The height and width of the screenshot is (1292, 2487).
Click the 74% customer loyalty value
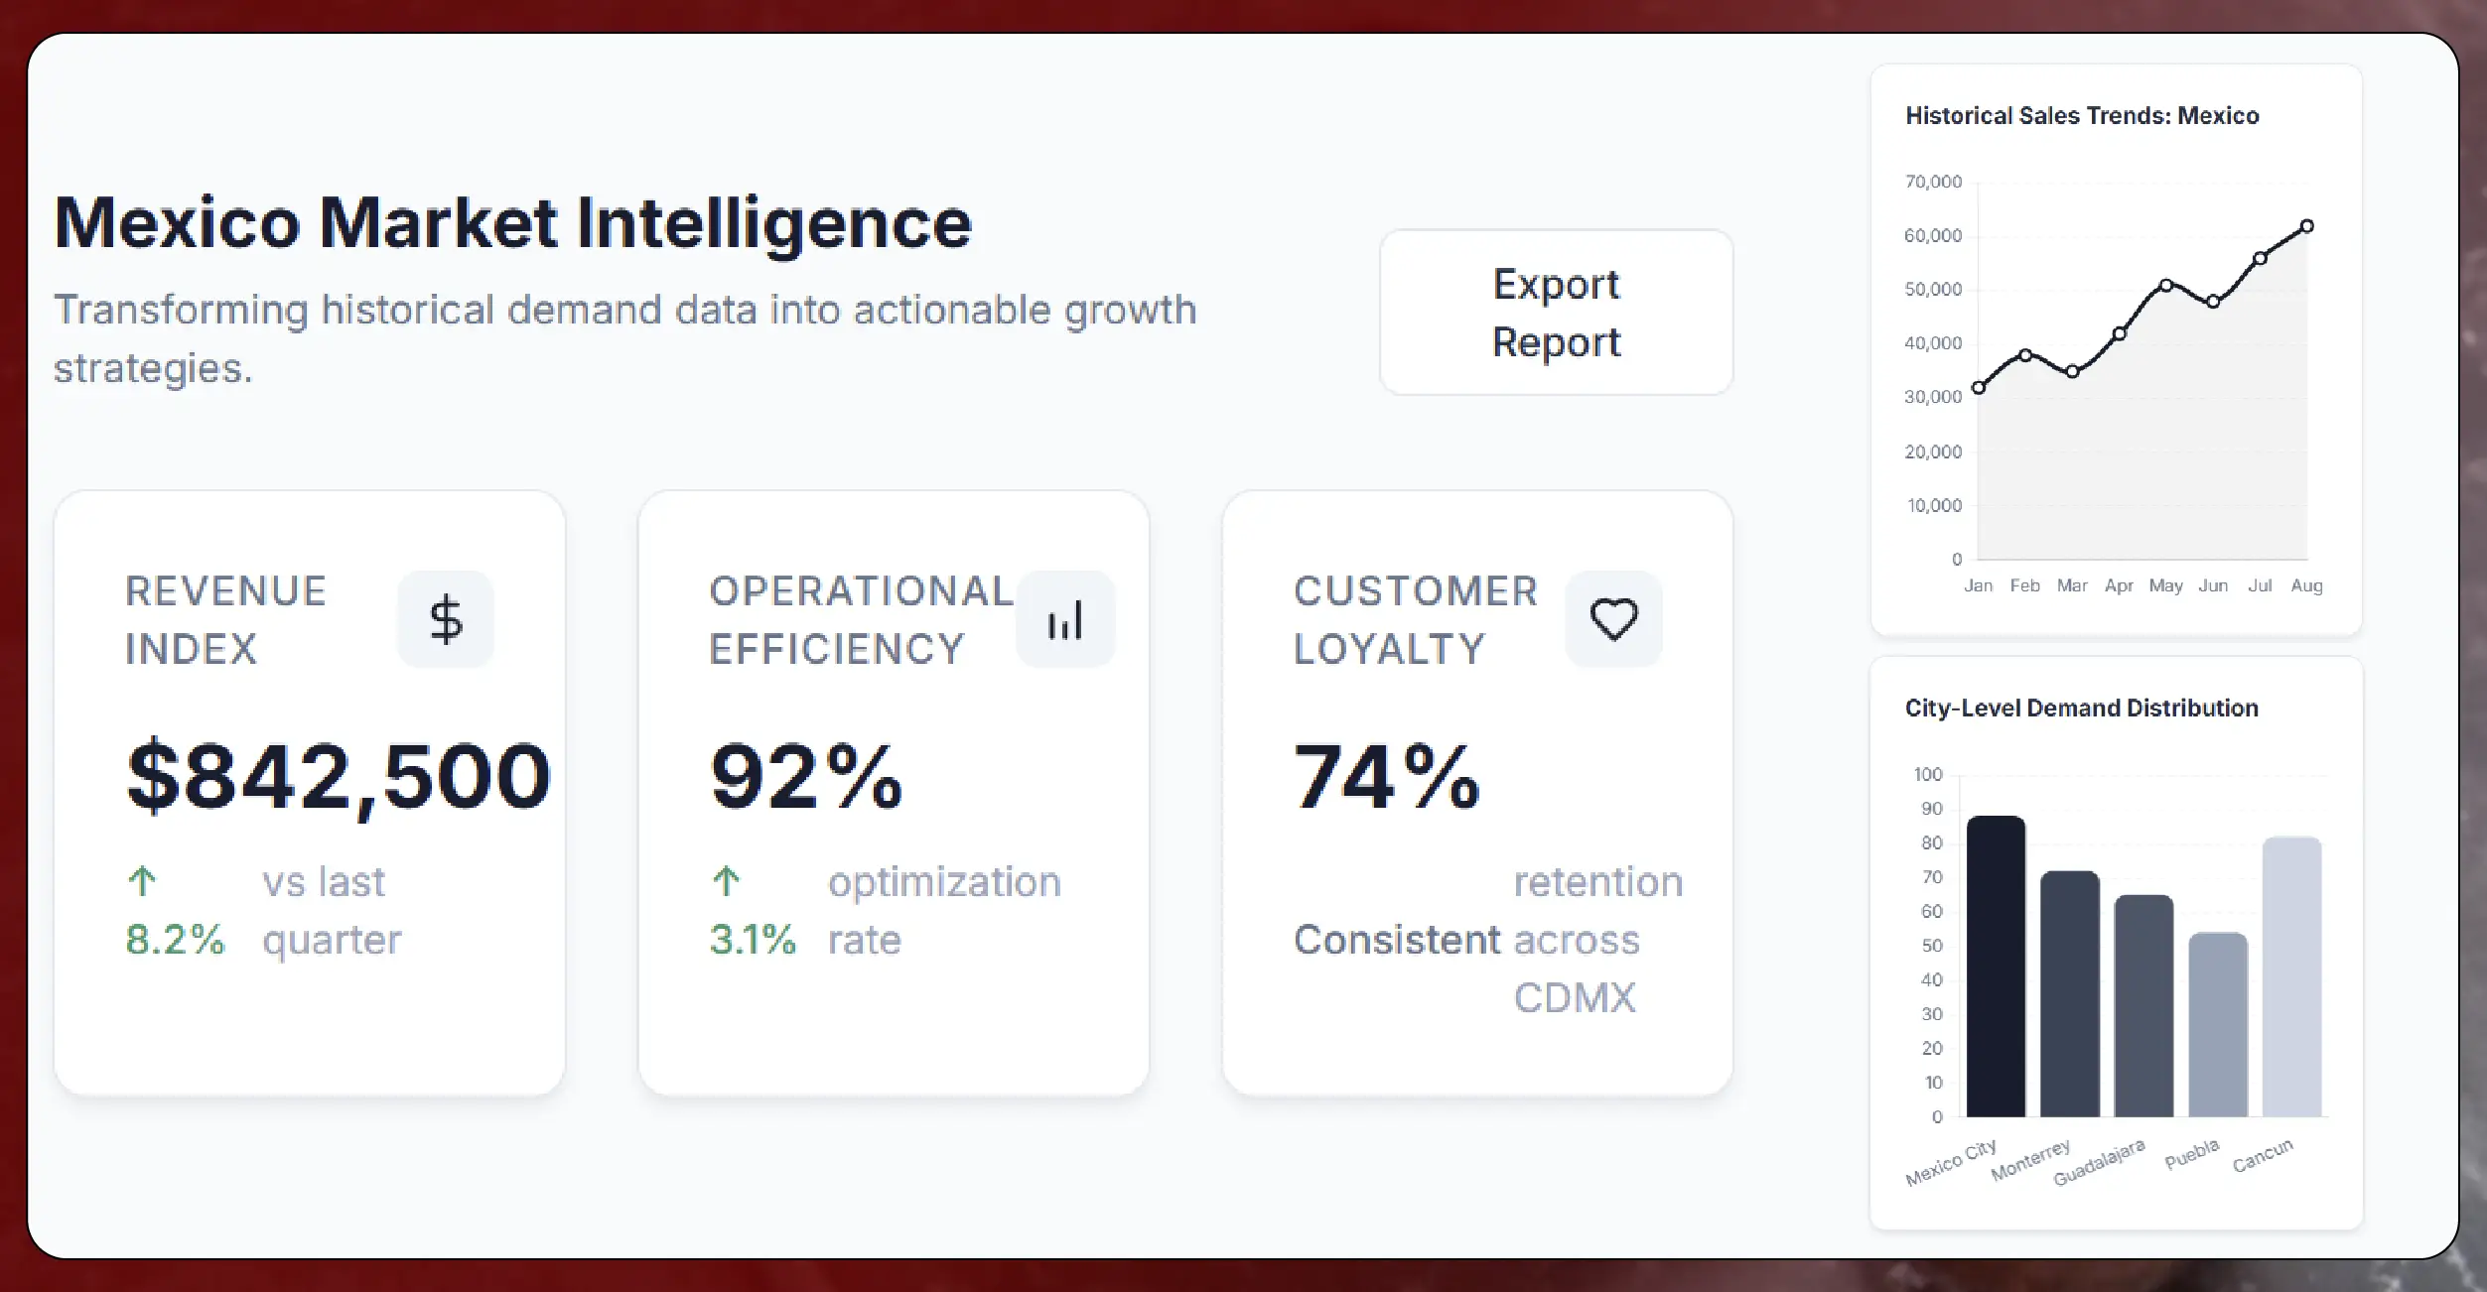pyautogui.click(x=1386, y=776)
